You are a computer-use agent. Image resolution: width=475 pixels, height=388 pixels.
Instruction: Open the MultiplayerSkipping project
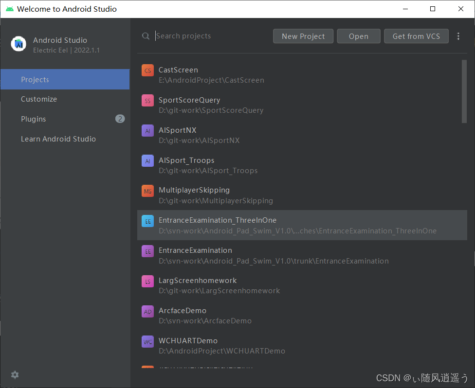pyautogui.click(x=302, y=195)
